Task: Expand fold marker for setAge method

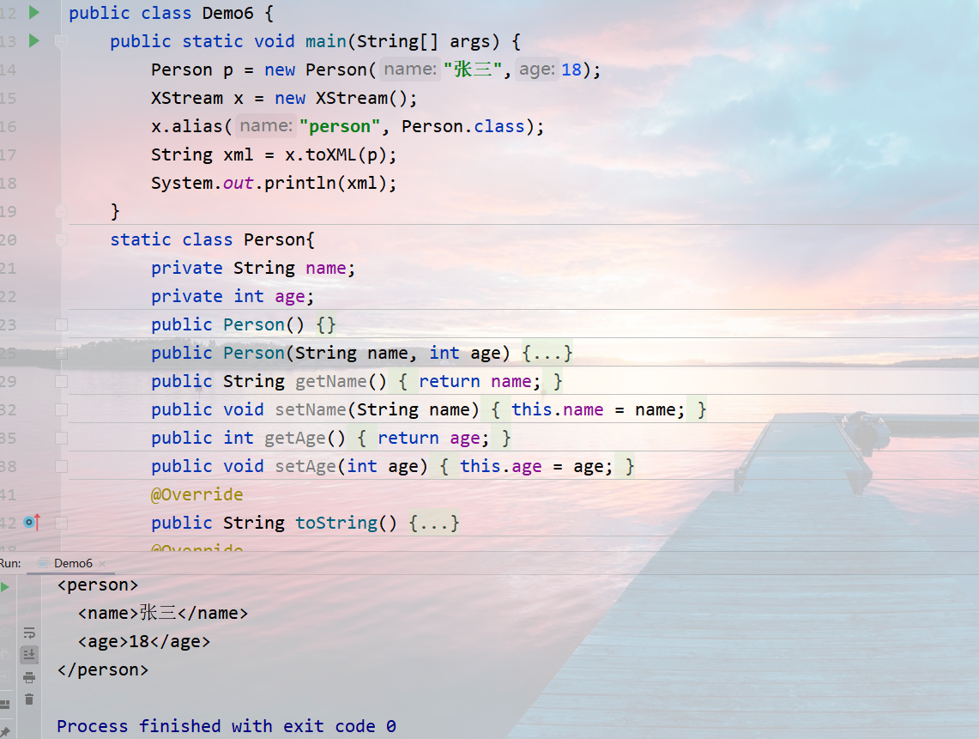Action: (x=61, y=467)
